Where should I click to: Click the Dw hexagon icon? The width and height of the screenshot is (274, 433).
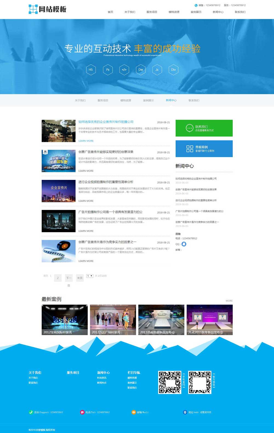(141, 70)
